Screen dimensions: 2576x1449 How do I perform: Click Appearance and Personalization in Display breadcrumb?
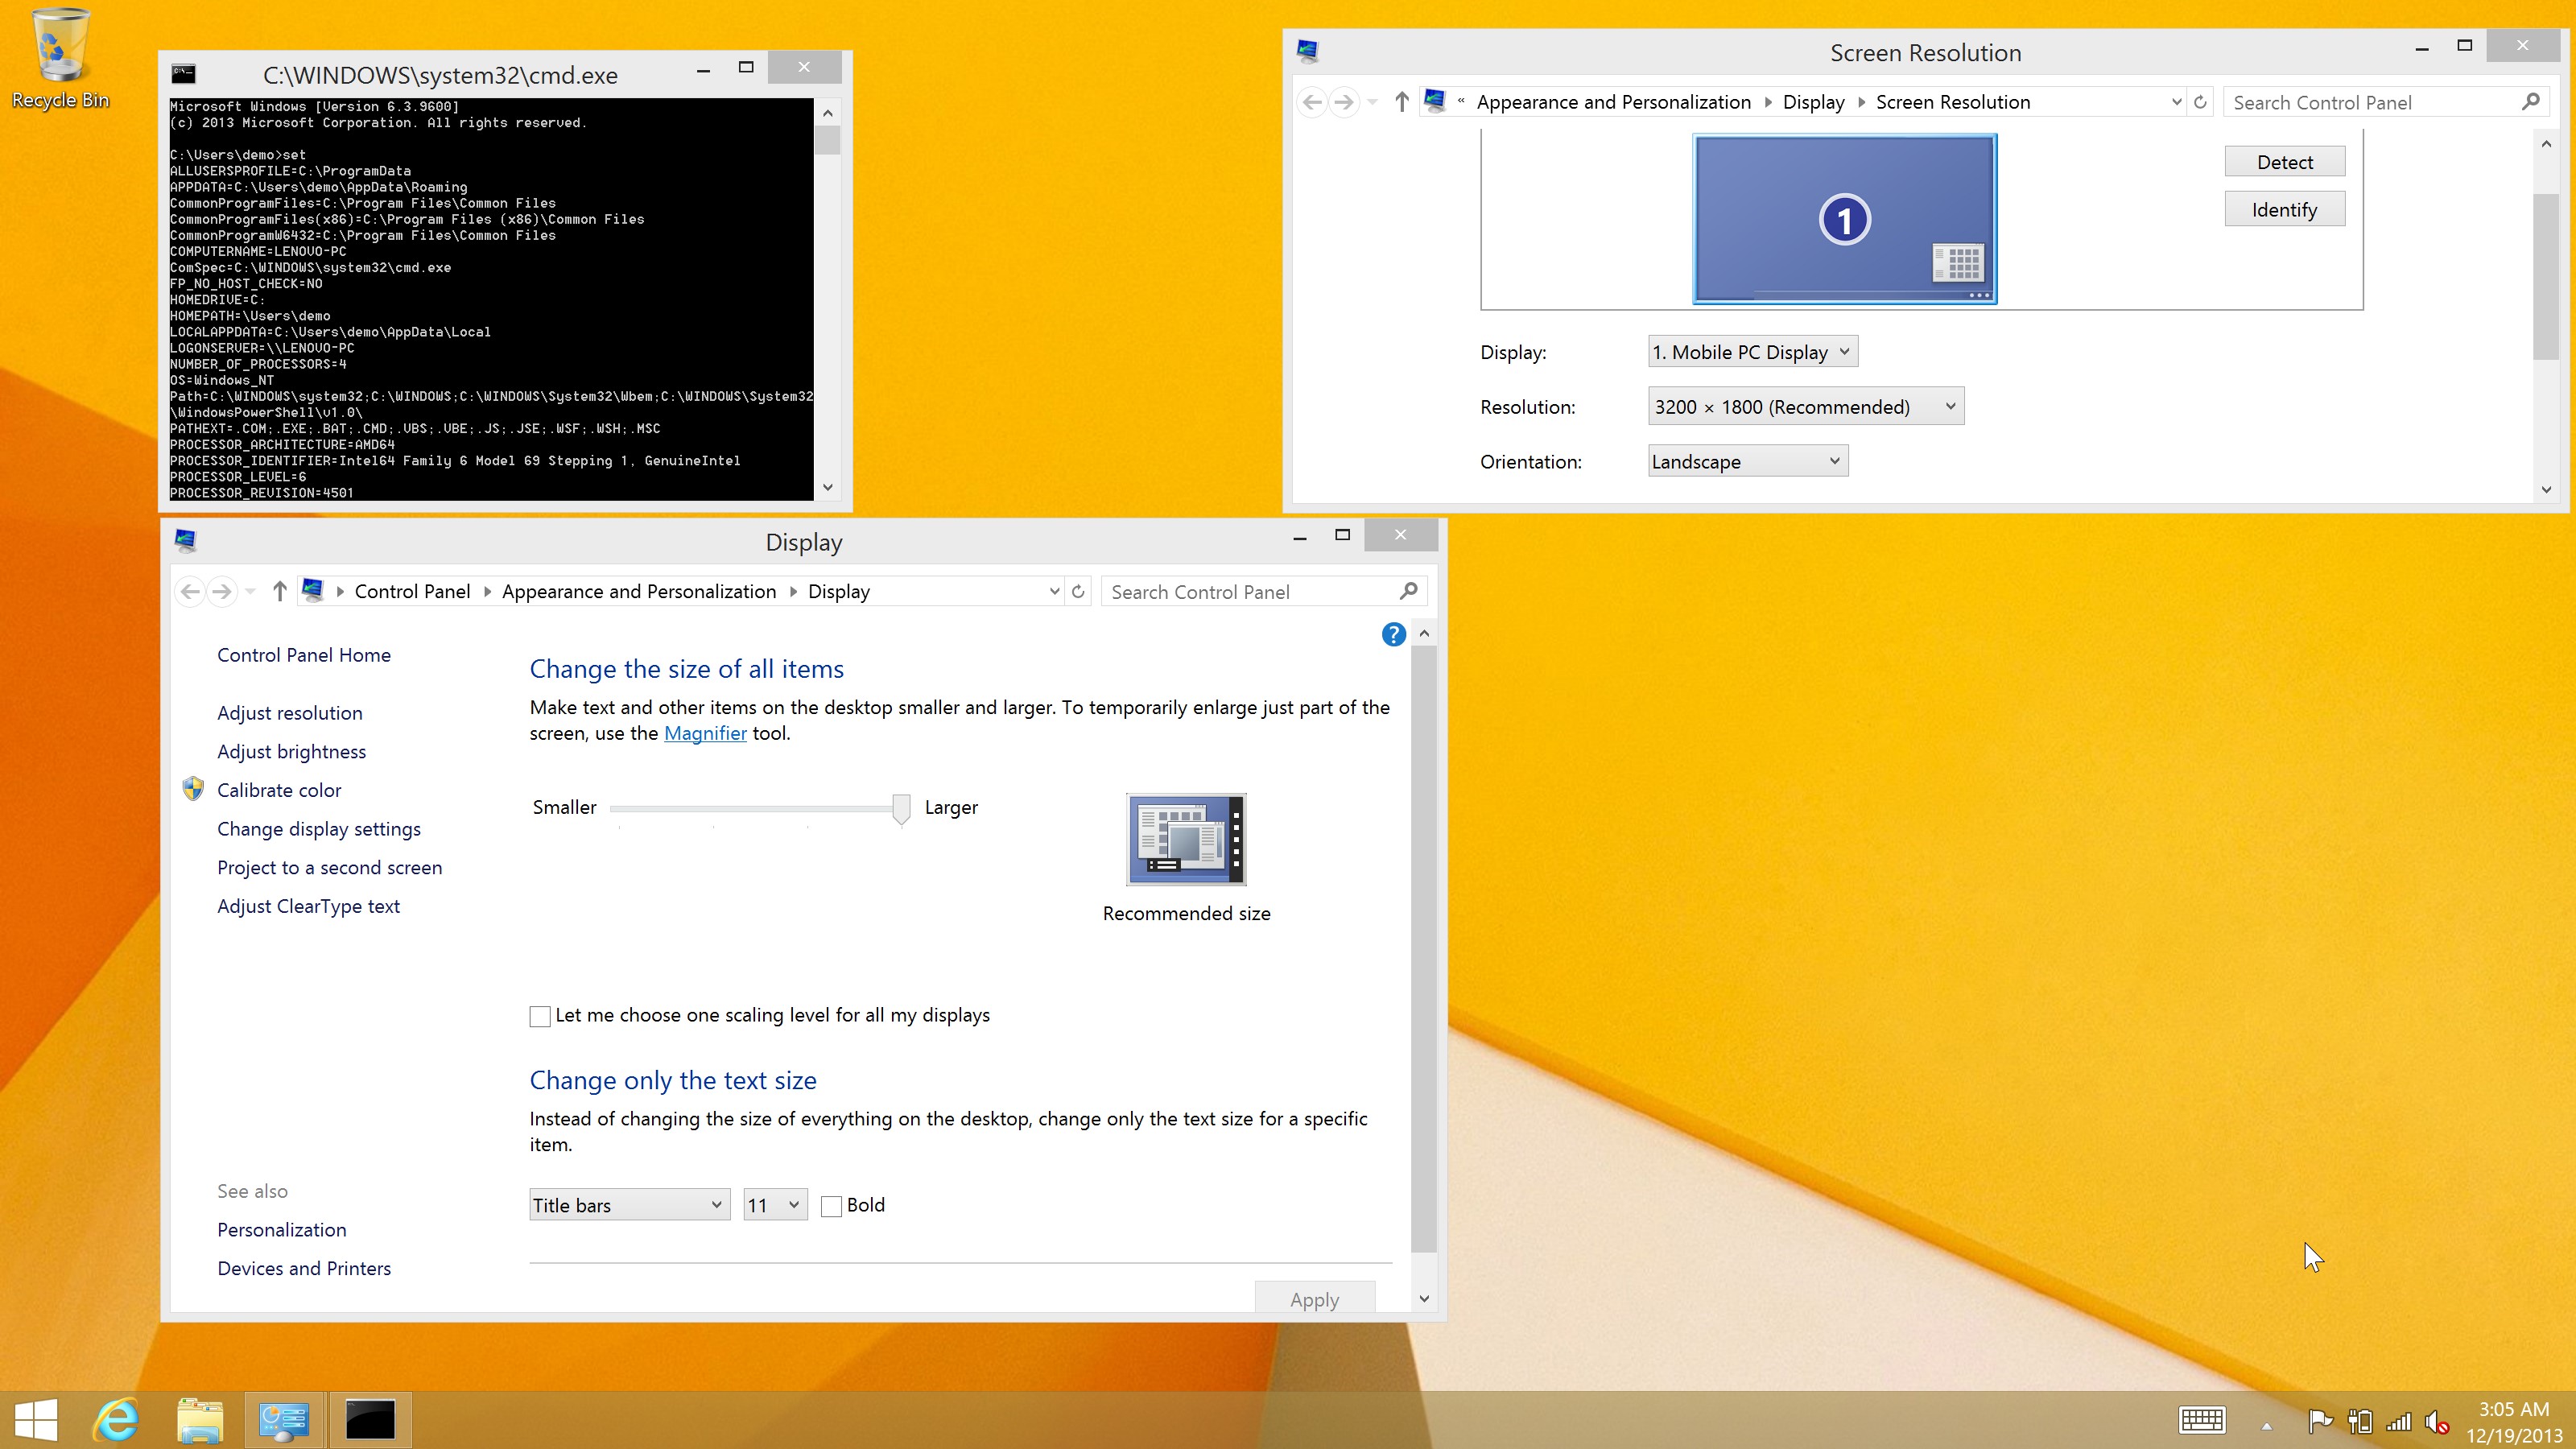coord(639,592)
